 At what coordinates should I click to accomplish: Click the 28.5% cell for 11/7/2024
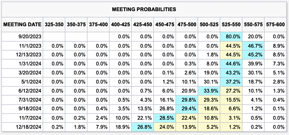click(164, 118)
